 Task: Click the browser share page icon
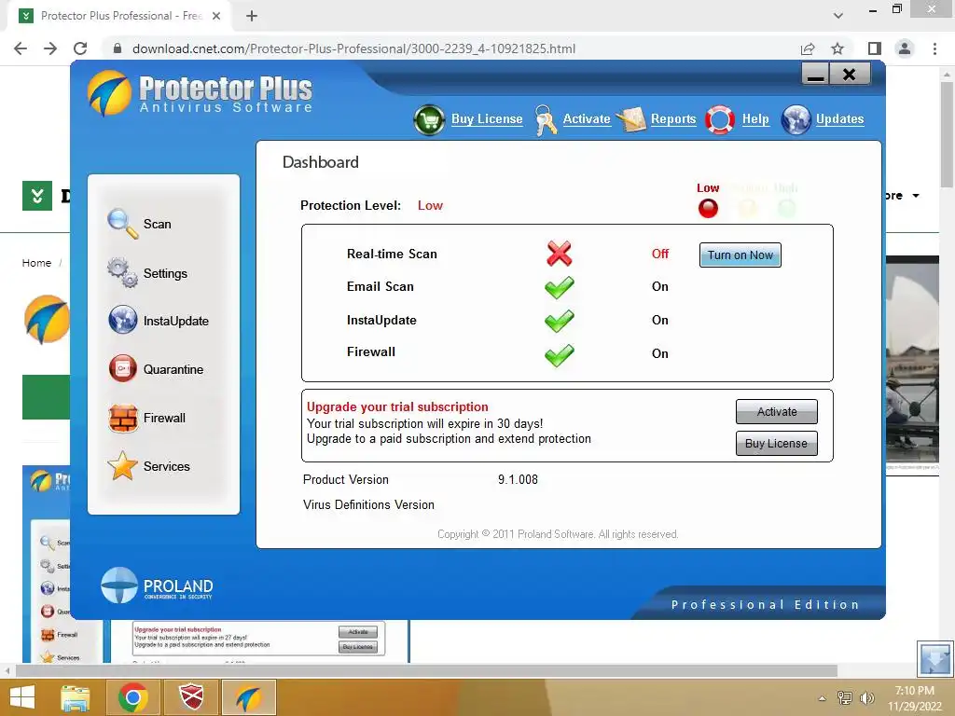pos(808,48)
